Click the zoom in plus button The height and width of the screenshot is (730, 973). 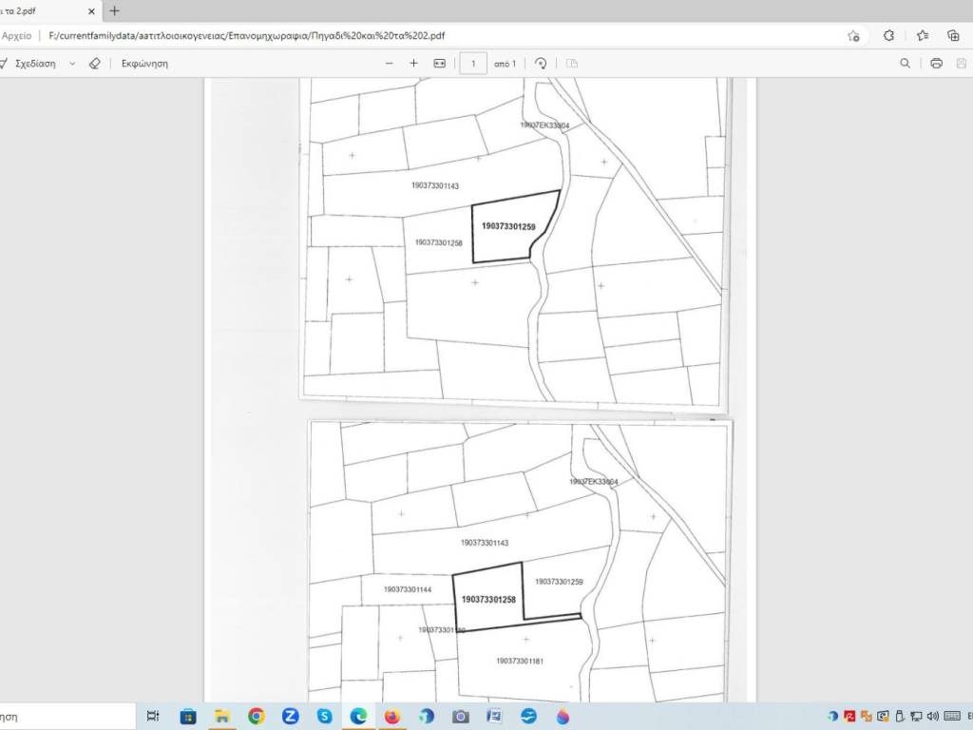coord(413,64)
